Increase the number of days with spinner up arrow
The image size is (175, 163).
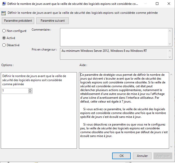[30, 90]
